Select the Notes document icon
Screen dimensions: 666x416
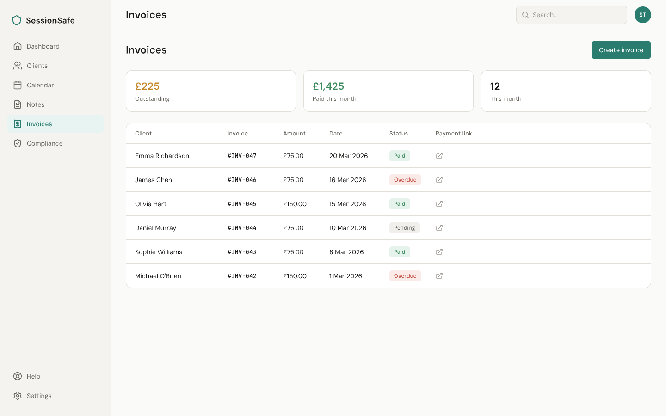17,104
